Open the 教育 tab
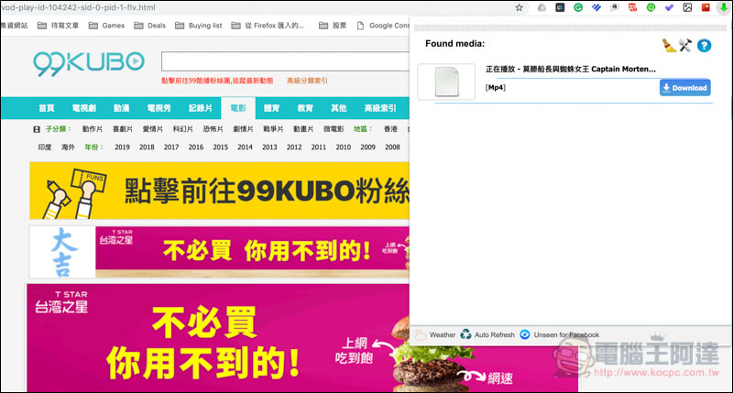 [305, 108]
